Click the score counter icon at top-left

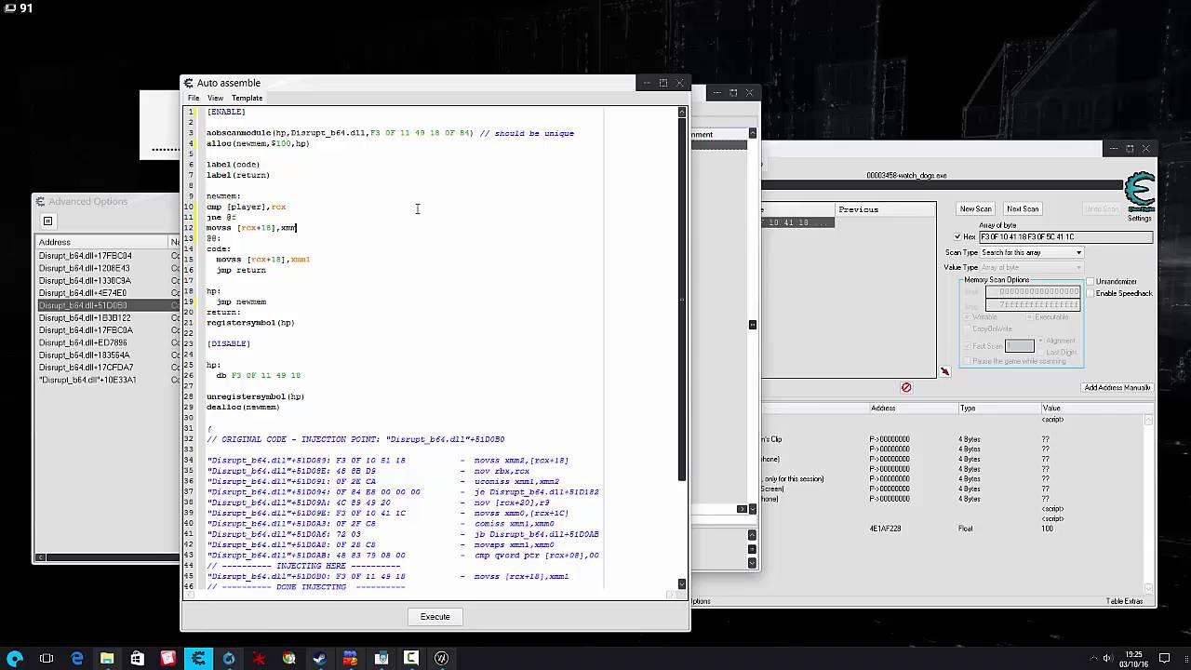[x=9, y=8]
